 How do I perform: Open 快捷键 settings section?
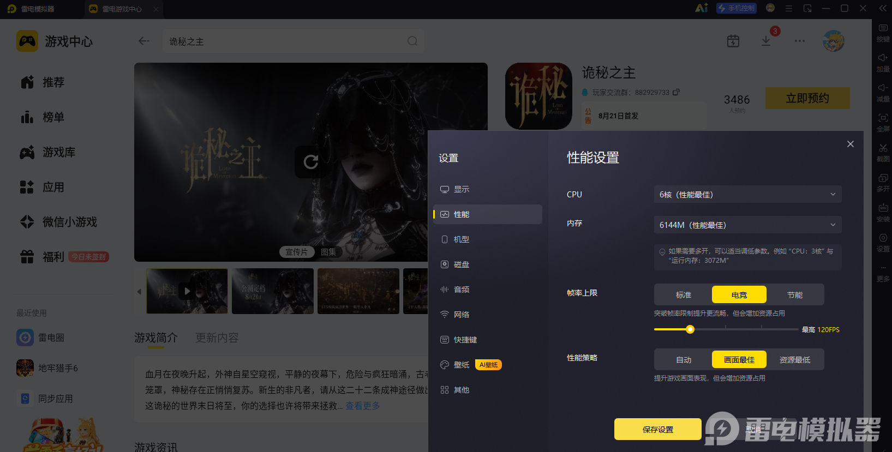(488, 340)
